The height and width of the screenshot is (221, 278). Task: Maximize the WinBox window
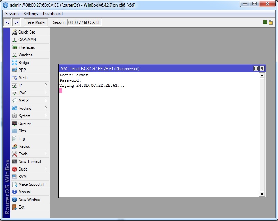[254, 4]
